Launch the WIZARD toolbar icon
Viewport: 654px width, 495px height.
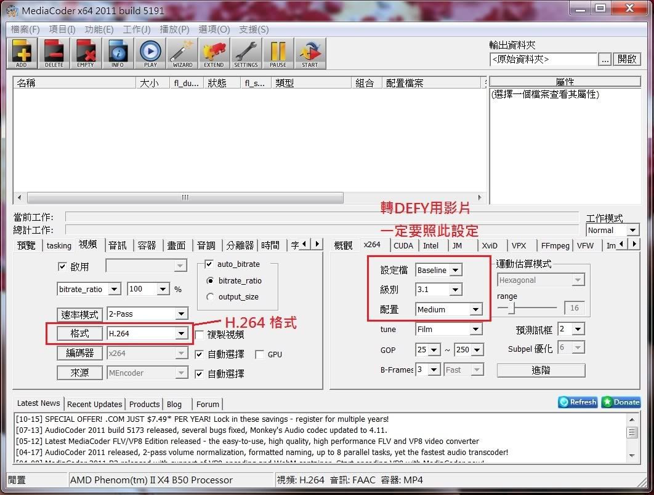coord(182,53)
